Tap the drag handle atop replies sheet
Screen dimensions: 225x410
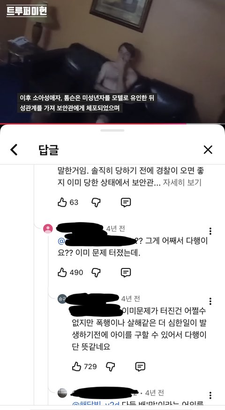pyautogui.click(x=112, y=130)
